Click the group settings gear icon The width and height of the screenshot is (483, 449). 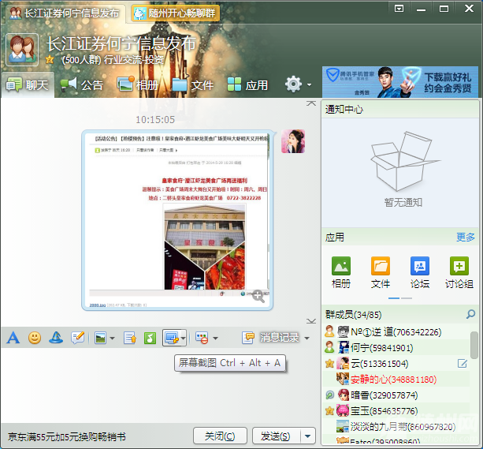[x=293, y=84]
